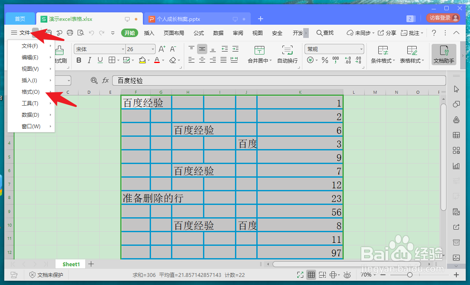Screen dimensions: 470x285
Task: Click the Print icon in quick access toolbar
Action: pos(70,33)
